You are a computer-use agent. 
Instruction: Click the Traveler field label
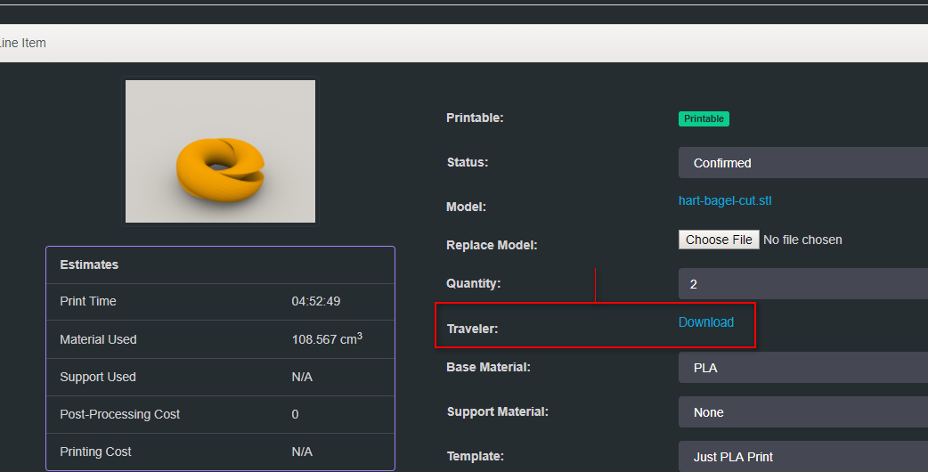coord(472,329)
